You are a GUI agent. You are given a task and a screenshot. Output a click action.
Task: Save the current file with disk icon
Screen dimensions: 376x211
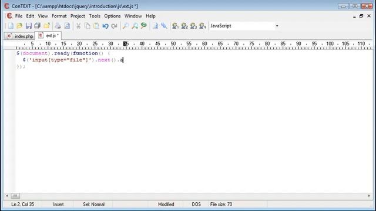pos(29,26)
